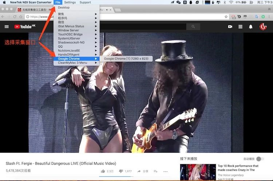Viewport: 273px width, 181px height.
Task: Click the Hands Off hand icon
Action: [213, 2]
